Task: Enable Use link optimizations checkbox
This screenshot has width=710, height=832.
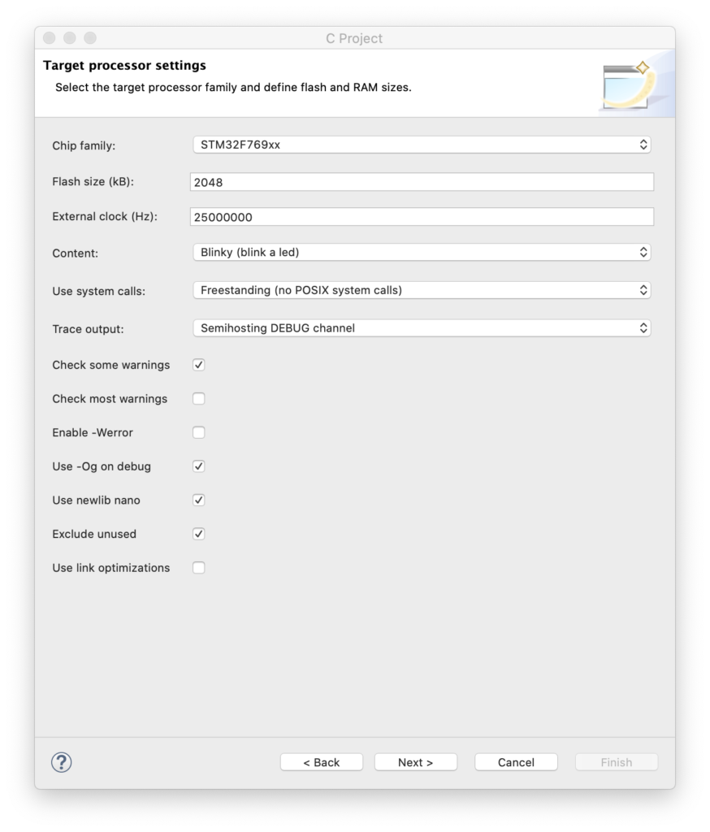Action: [x=199, y=568]
